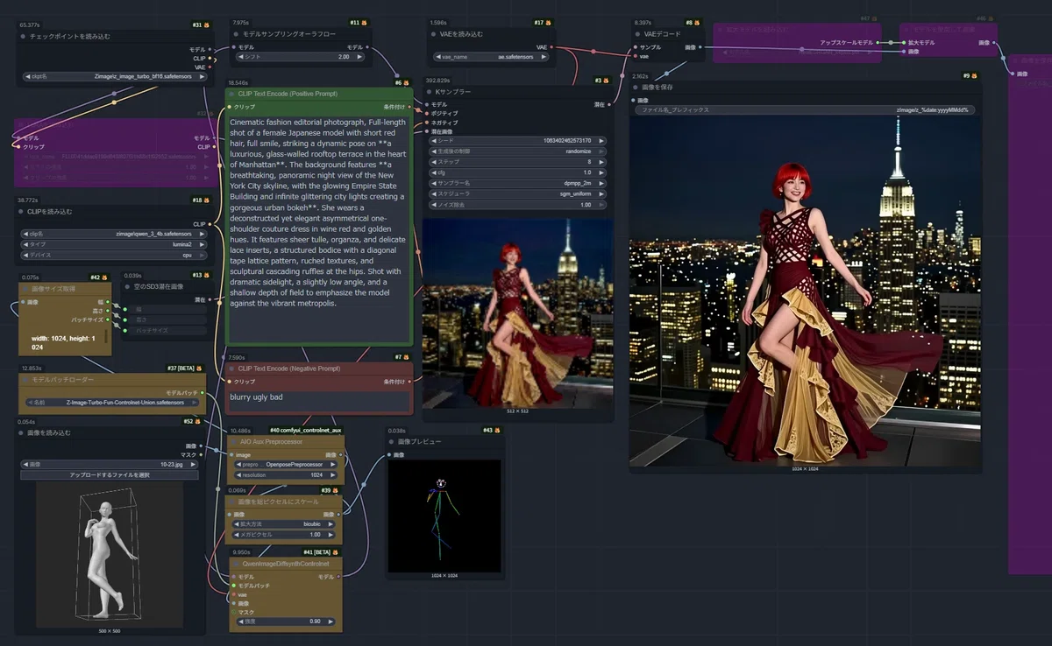Click the ファイル名_プレフィックス filename prefix field
The image size is (1052, 646).
[x=805, y=110]
